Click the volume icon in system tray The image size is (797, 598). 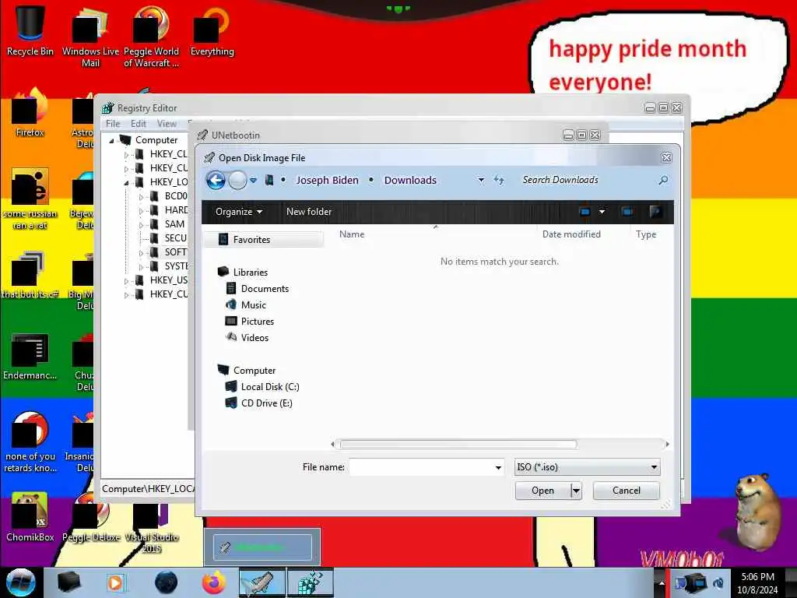(718, 583)
